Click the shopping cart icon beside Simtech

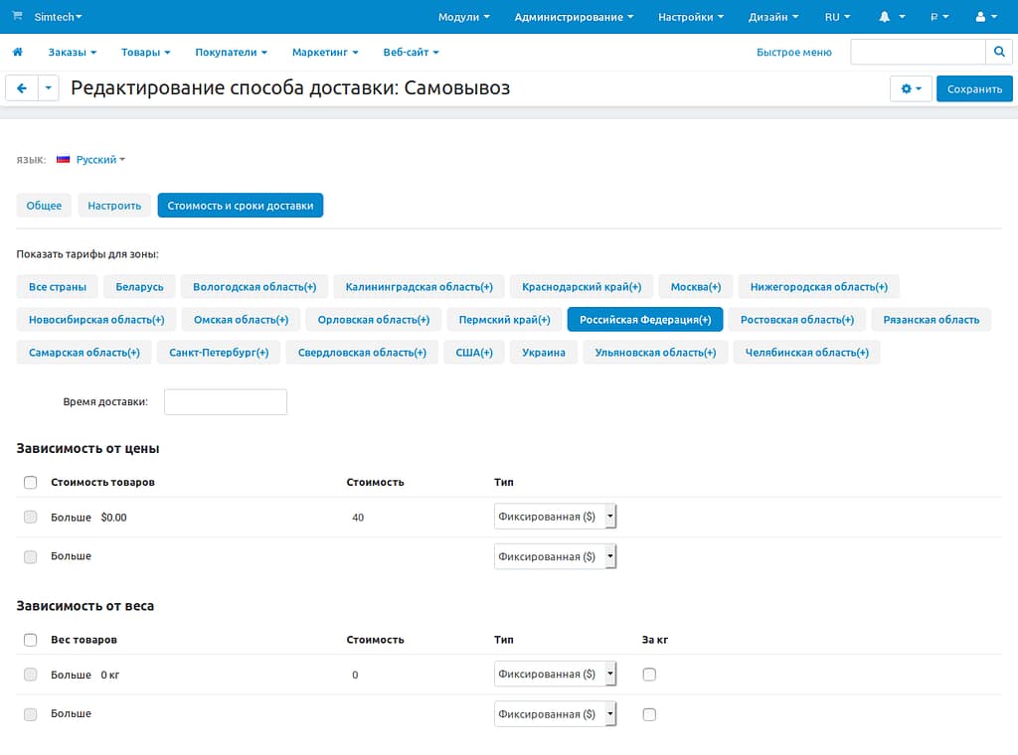(x=17, y=16)
